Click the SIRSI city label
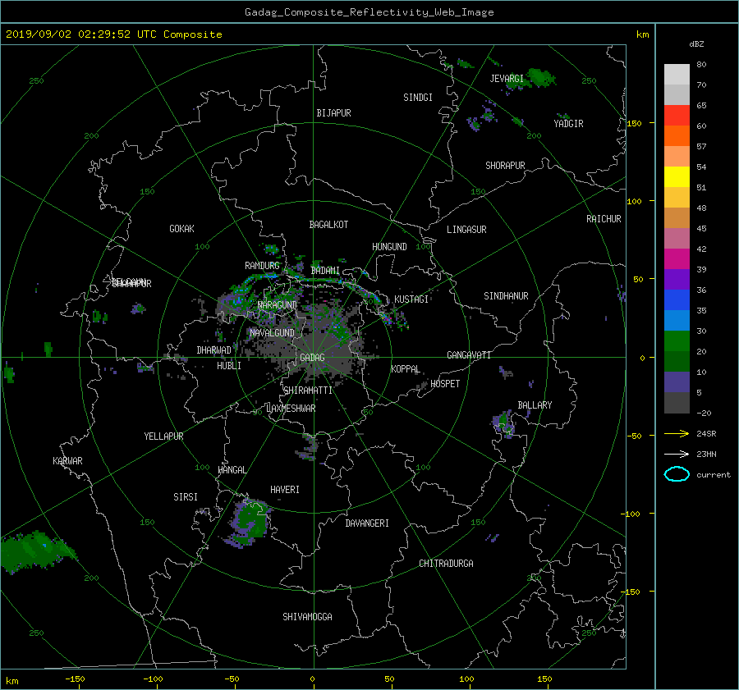The image size is (739, 690). pos(186,497)
